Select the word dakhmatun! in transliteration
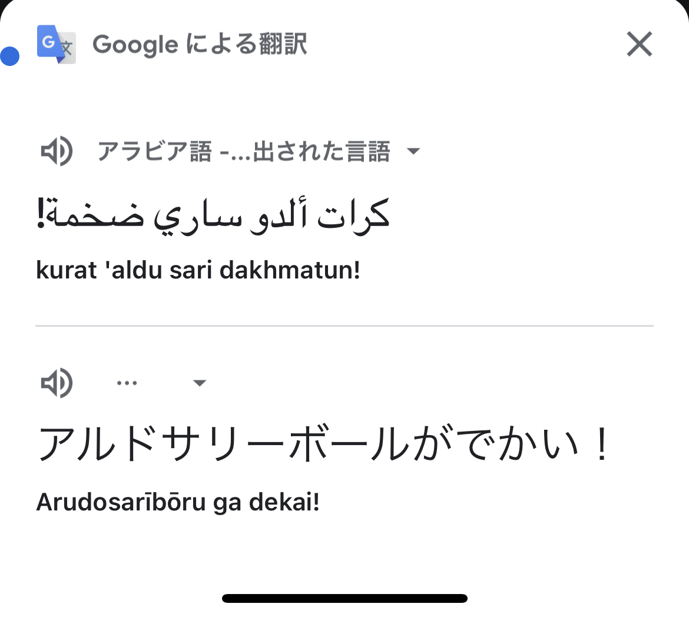This screenshot has height=617, width=689. point(290,270)
